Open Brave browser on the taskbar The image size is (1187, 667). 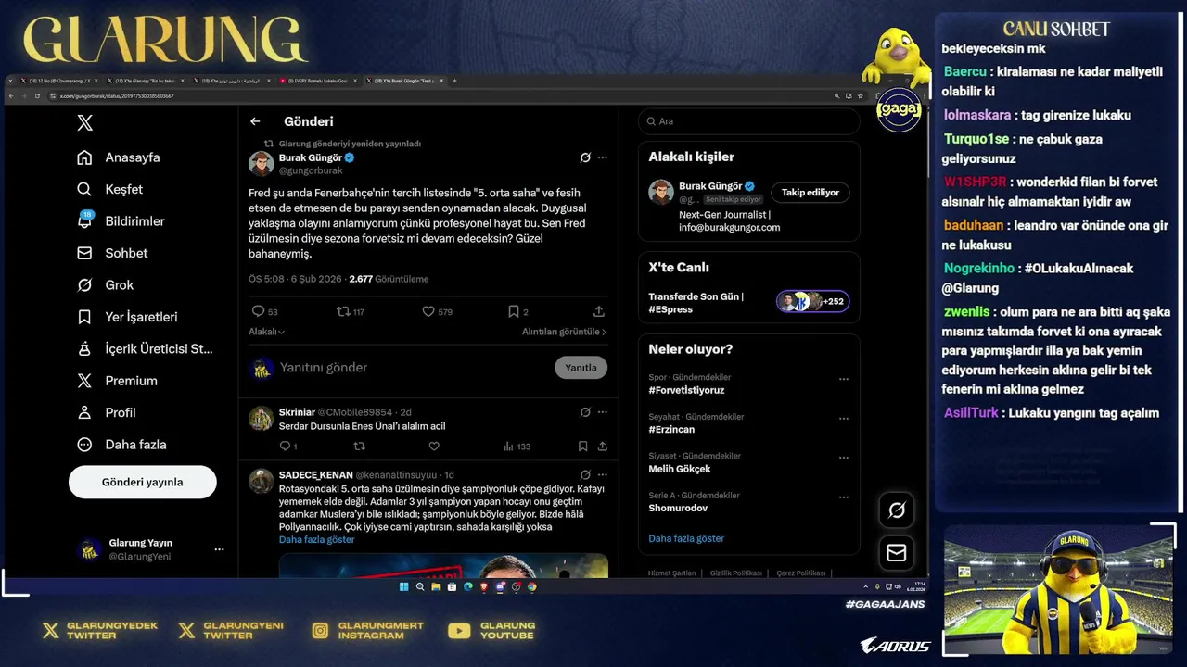pyautogui.click(x=484, y=586)
